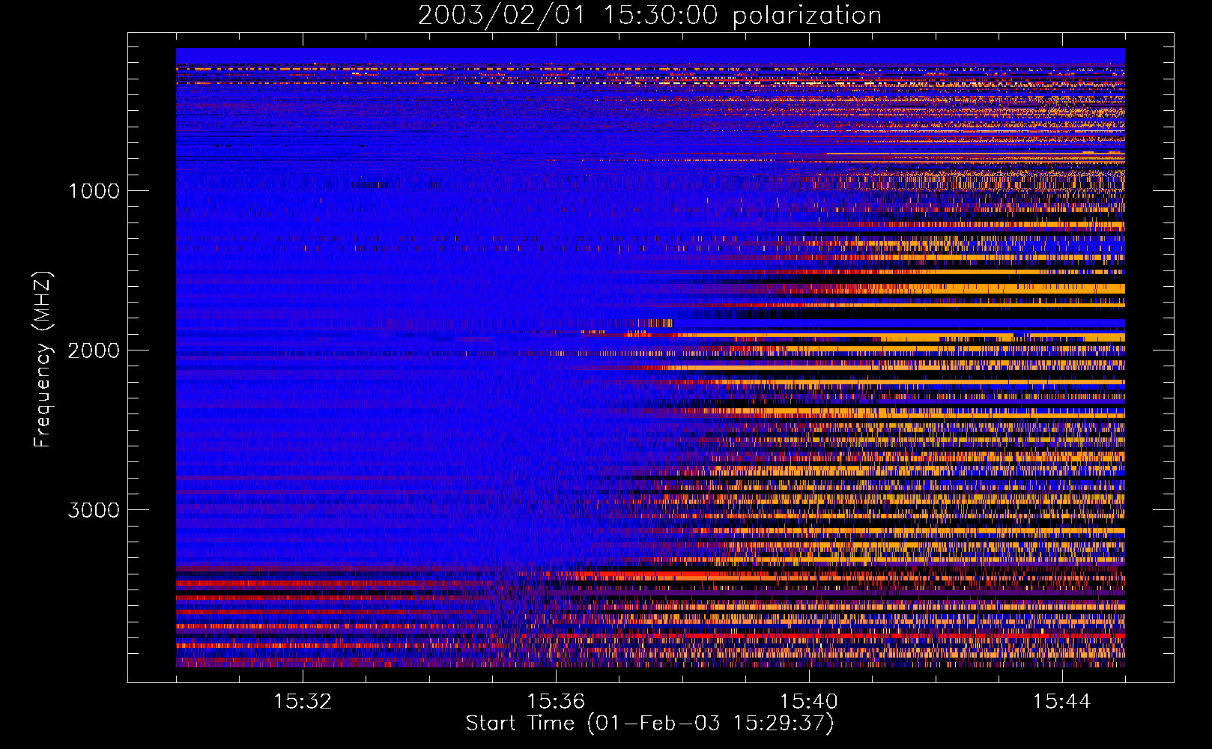
Task: Click the 15:40 time tick label
Action: (x=809, y=702)
